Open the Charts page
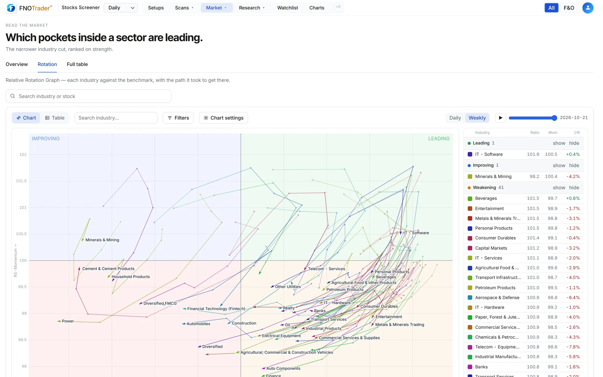 tap(317, 8)
